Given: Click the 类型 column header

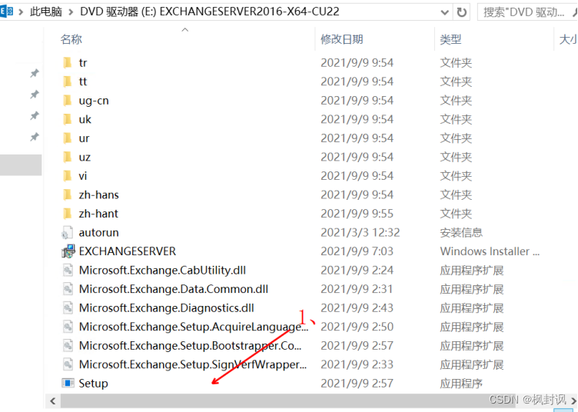Looking at the screenshot, I should pos(450,39).
